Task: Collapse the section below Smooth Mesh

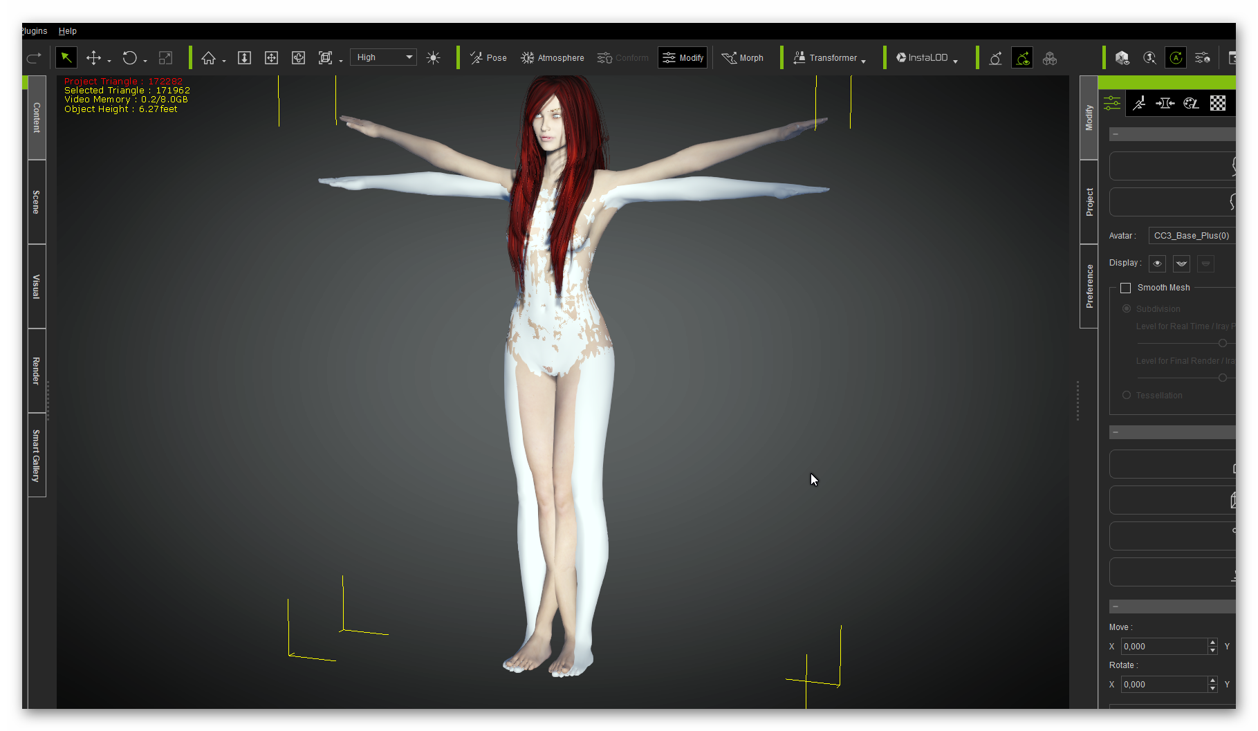Action: 1116,432
